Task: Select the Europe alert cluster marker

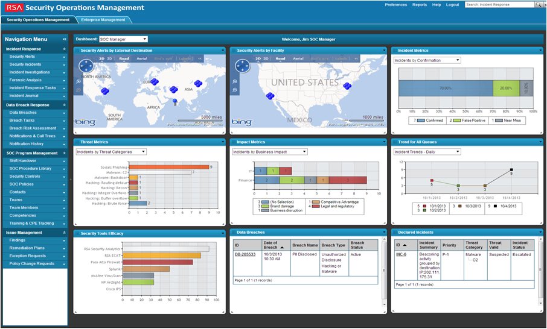Action: pos(155,82)
